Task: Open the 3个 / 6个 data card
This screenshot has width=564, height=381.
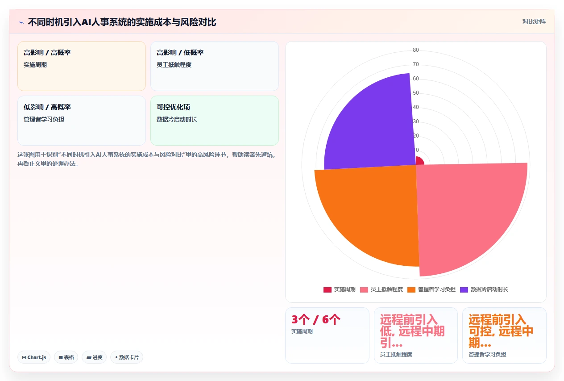Action: [x=327, y=335]
